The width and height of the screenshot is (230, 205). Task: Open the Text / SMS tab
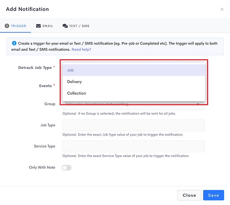pyautogui.click(x=76, y=26)
